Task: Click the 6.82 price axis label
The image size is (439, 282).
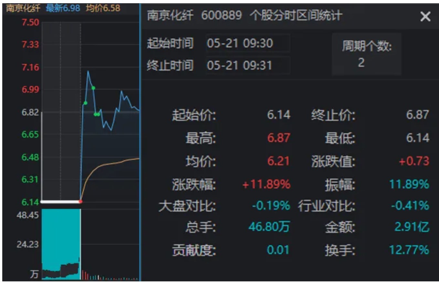Action: [x=30, y=113]
